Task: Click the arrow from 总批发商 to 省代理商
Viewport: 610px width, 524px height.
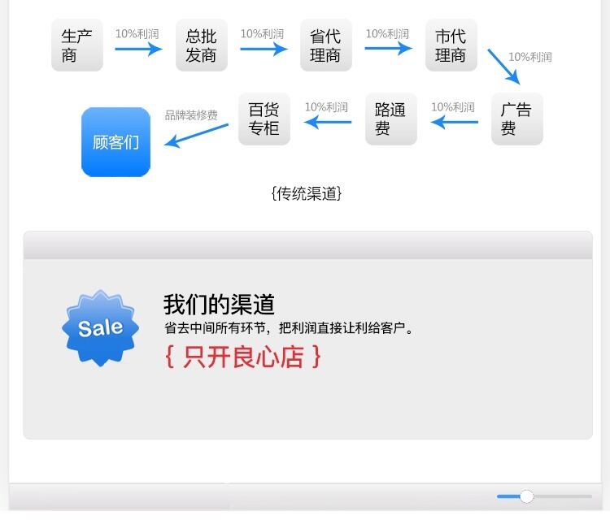Action: [x=264, y=49]
